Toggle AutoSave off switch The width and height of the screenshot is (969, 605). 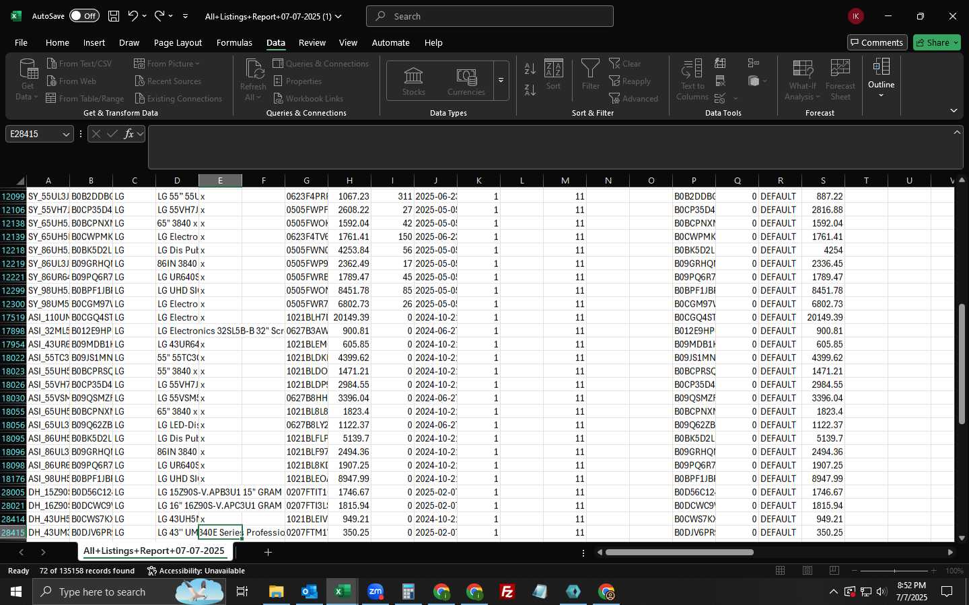click(x=84, y=16)
